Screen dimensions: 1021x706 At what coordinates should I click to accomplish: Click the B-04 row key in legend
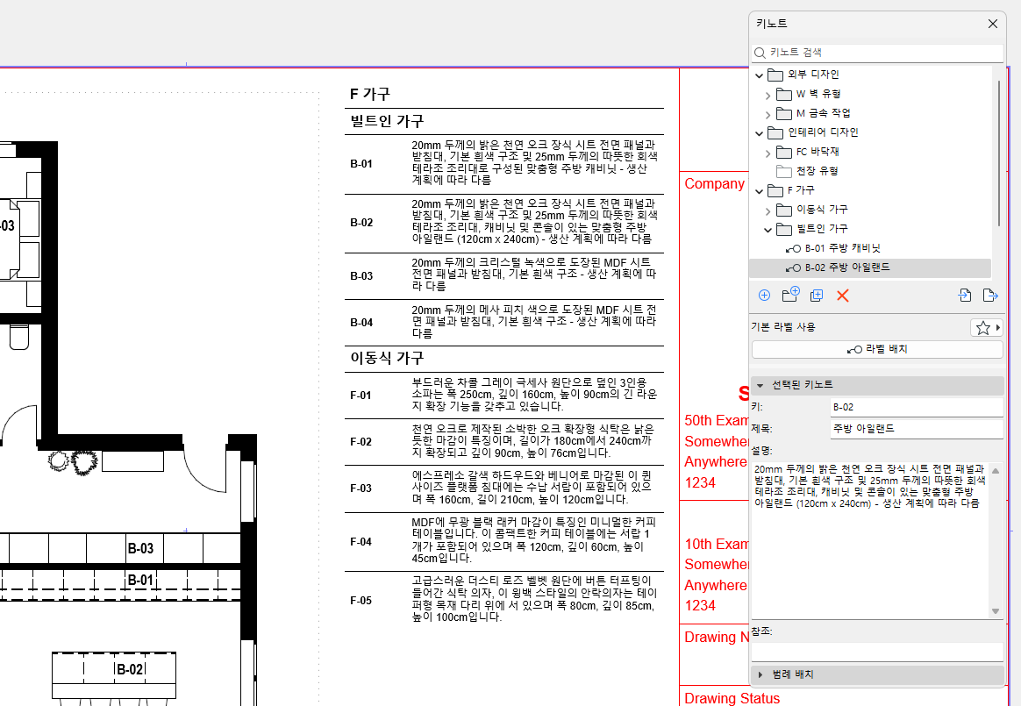(361, 323)
